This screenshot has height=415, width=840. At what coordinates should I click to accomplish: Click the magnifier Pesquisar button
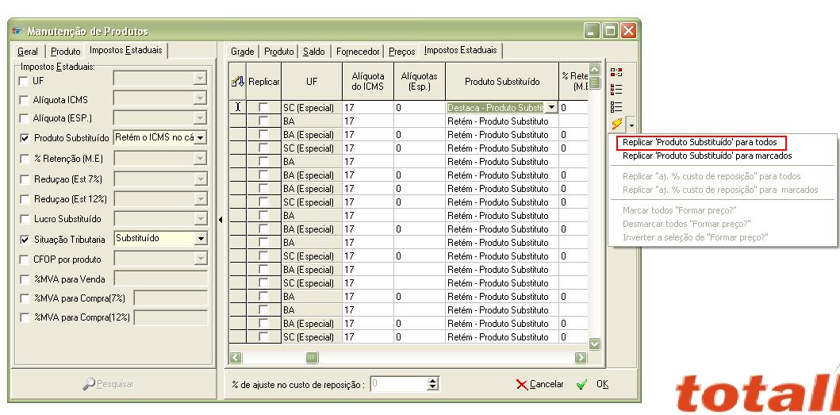point(109,384)
